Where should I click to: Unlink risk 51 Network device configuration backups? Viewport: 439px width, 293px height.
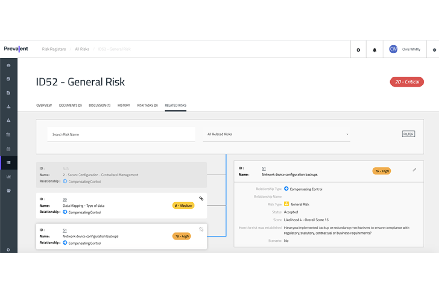tap(201, 229)
